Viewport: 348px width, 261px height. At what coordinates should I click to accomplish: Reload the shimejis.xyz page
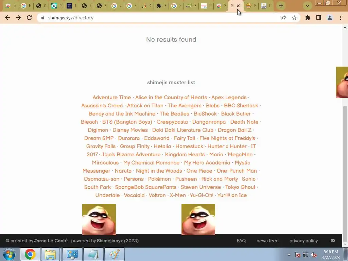click(x=29, y=18)
